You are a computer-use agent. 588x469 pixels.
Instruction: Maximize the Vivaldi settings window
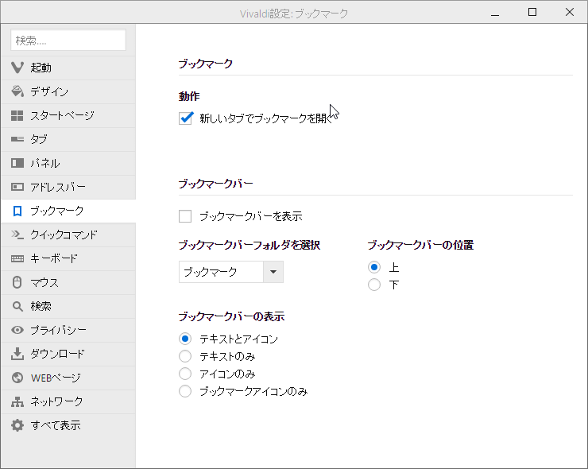(x=532, y=13)
